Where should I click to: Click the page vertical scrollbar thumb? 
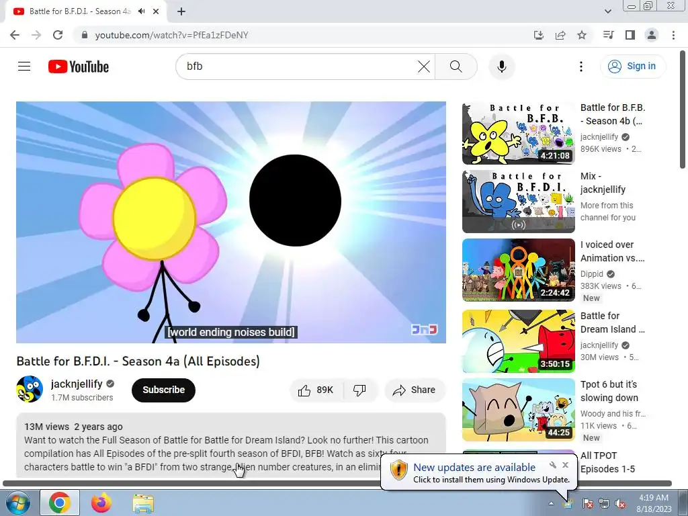pyautogui.click(x=683, y=109)
